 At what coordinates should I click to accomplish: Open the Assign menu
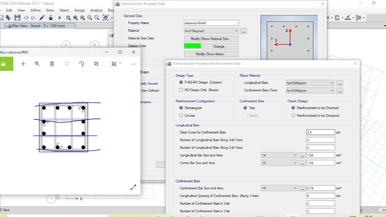(80, 10)
